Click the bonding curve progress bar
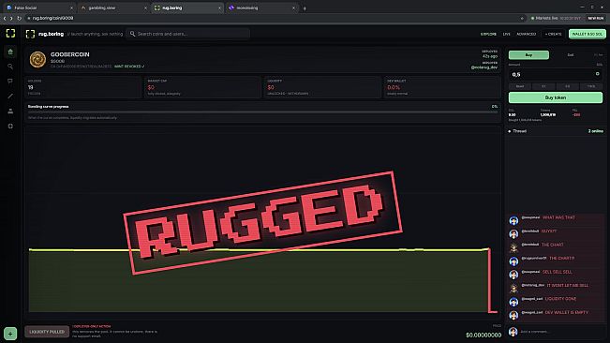This screenshot has height=343, width=610. click(262, 112)
